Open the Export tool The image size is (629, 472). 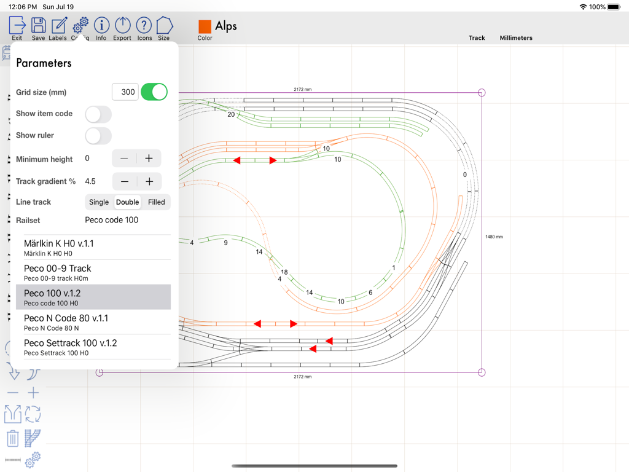(x=122, y=26)
